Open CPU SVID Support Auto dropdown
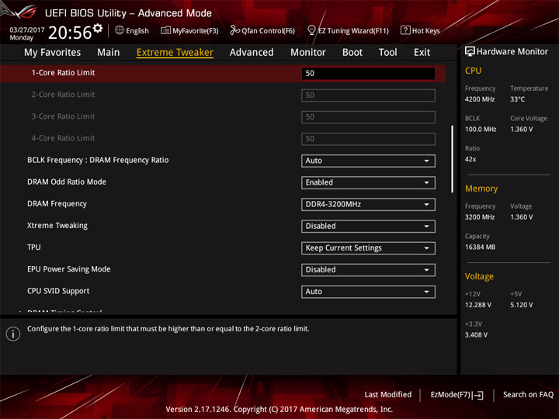Image resolution: width=559 pixels, height=419 pixels. [x=368, y=292]
